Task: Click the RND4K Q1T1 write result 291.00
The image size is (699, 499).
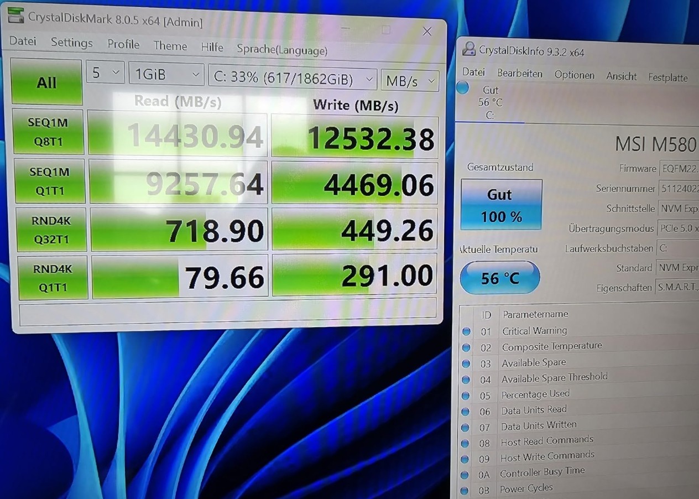Action: (354, 274)
